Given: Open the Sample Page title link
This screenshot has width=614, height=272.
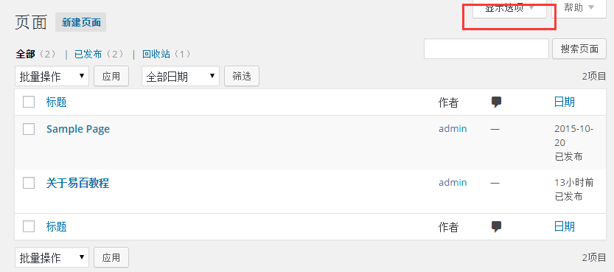Looking at the screenshot, I should pos(78,129).
